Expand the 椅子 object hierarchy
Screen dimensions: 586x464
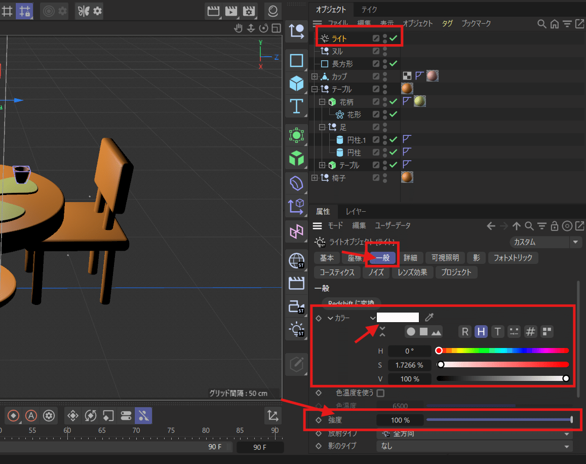(x=315, y=178)
